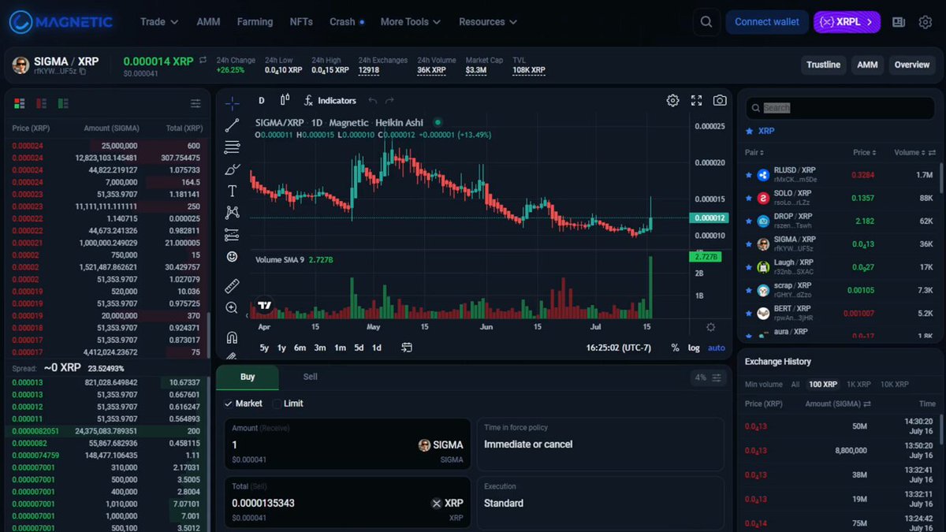Open the Execution Standard selector
This screenshot has height=532, width=946.
[x=601, y=503]
